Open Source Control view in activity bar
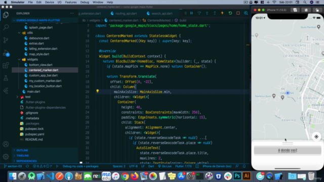 [6, 40]
